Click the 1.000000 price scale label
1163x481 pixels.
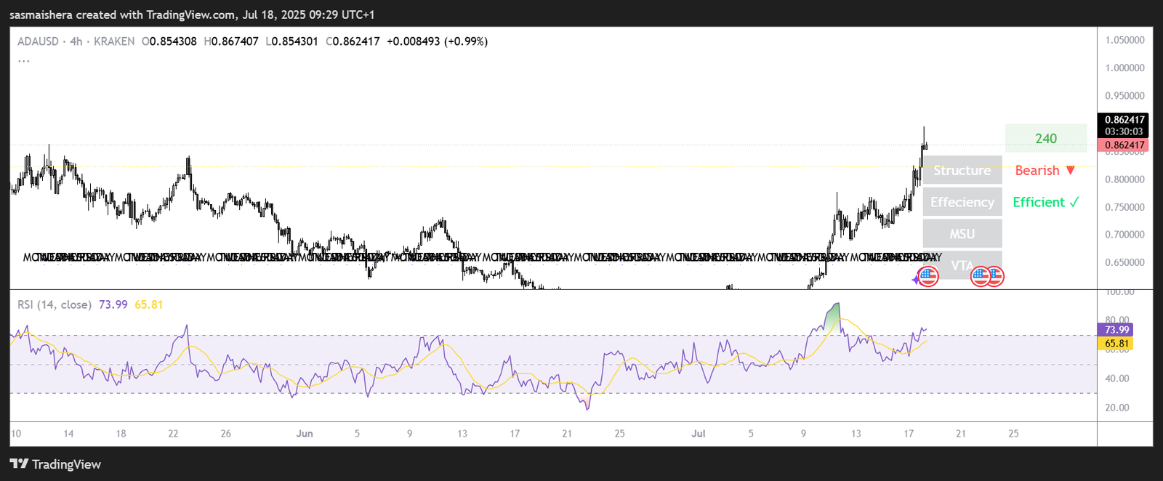tap(1124, 68)
